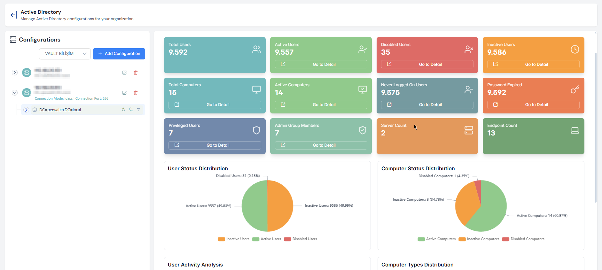Open Go to Detail for Active Users
The image size is (602, 270).
321,64
